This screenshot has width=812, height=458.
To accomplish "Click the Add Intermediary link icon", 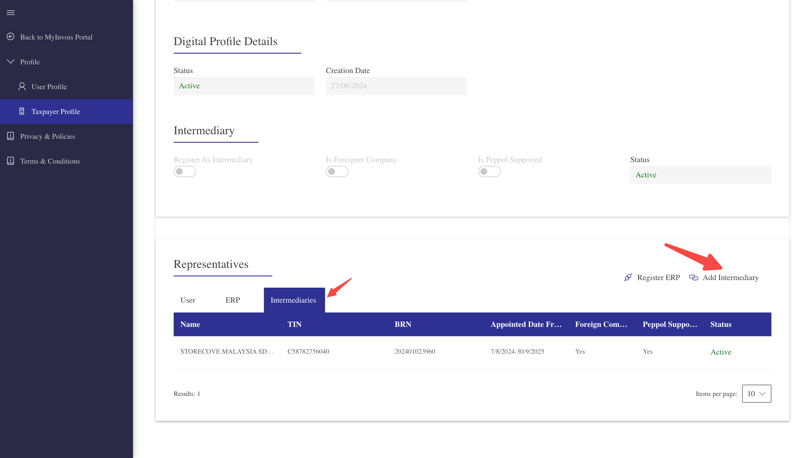I will point(693,278).
